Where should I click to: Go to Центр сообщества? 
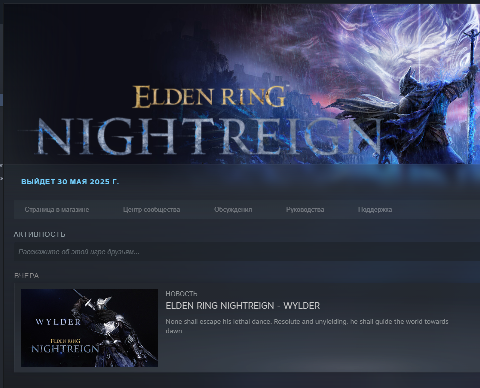tap(151, 209)
